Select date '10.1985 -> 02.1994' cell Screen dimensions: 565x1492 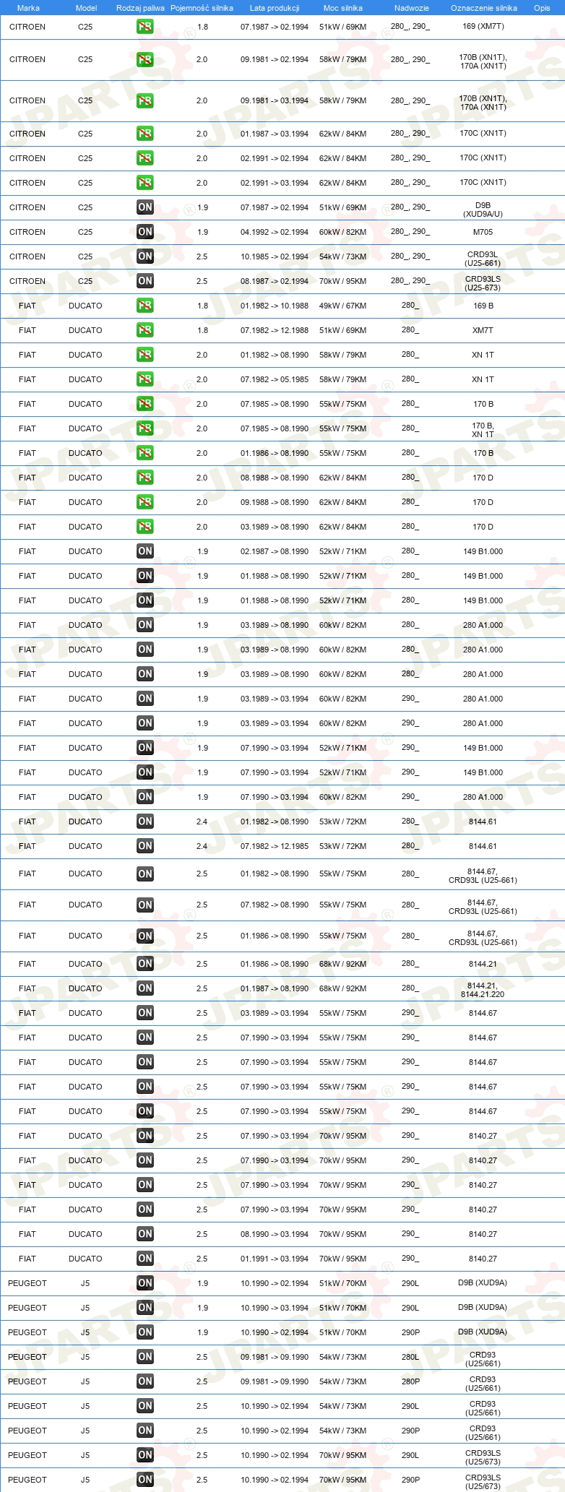click(275, 256)
